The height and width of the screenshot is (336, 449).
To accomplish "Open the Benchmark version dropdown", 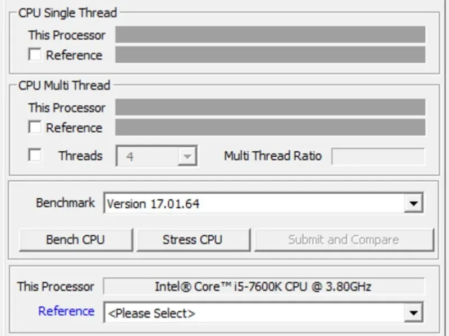I will point(263,203).
